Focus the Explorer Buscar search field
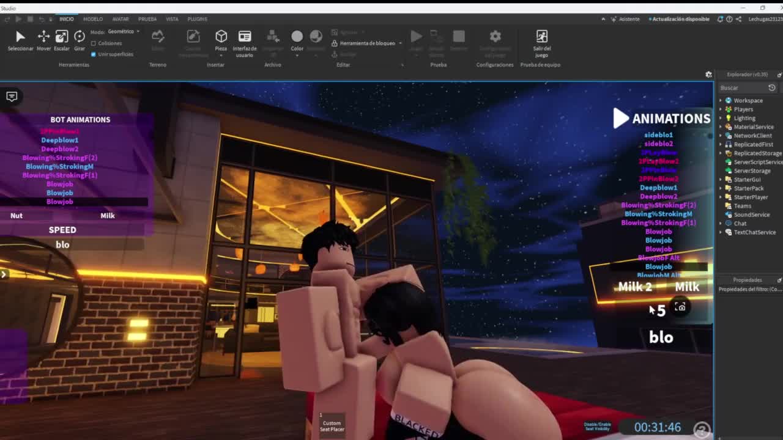 tap(743, 88)
